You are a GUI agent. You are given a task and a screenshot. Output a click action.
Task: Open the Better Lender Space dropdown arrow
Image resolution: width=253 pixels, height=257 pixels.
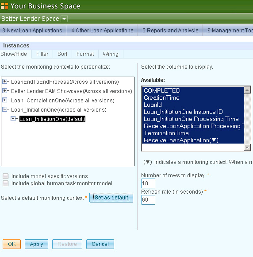[64, 19]
